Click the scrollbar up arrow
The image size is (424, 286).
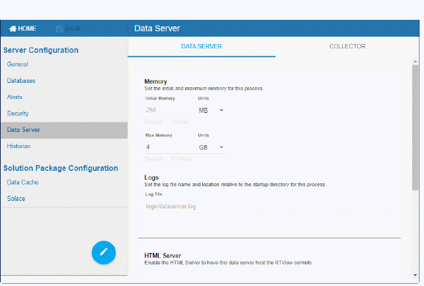[415, 62]
